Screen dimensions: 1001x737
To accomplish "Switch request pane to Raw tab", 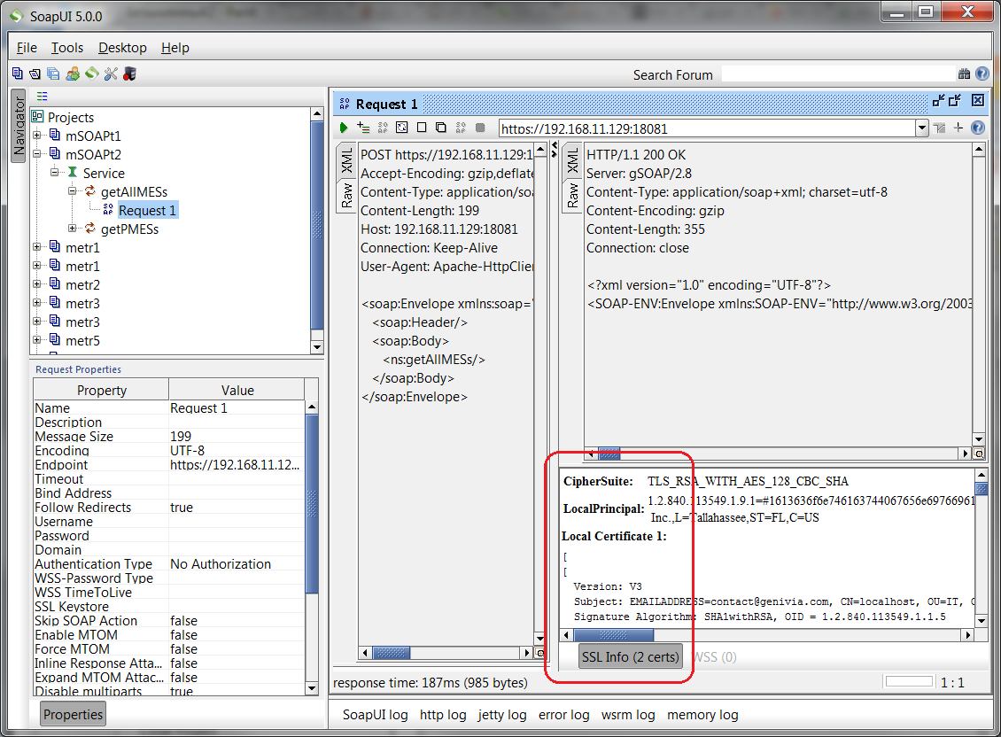I will [x=346, y=195].
